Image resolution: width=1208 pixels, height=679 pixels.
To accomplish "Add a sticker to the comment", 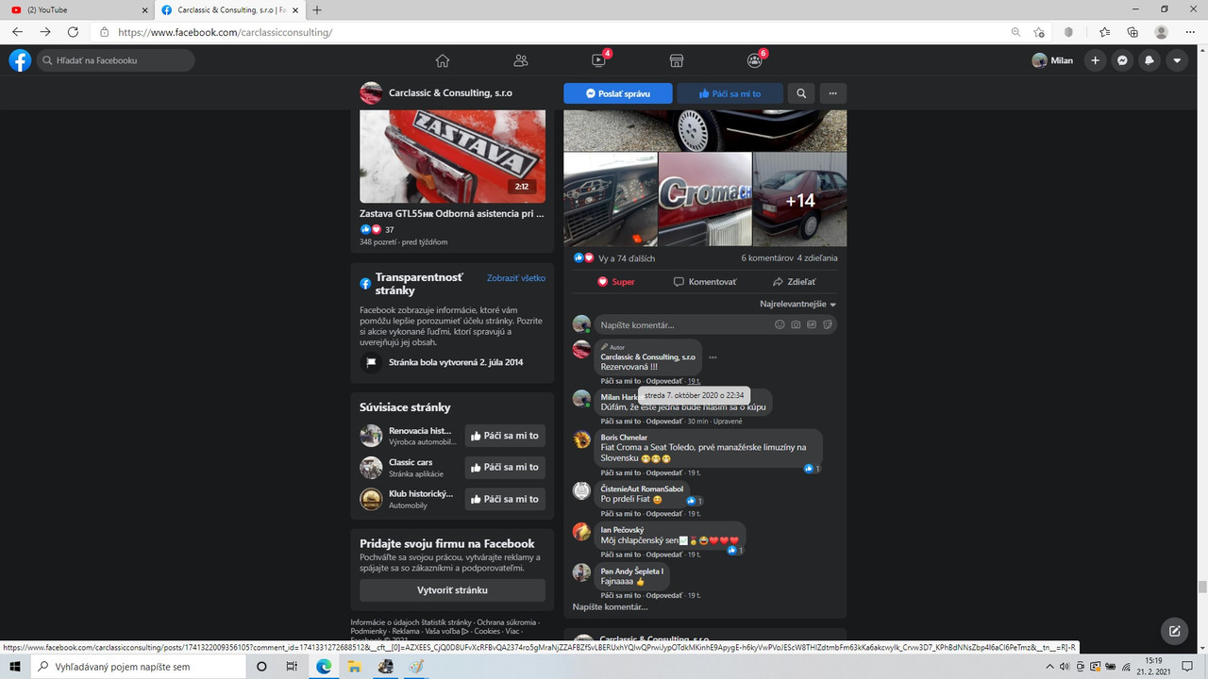I will point(827,324).
